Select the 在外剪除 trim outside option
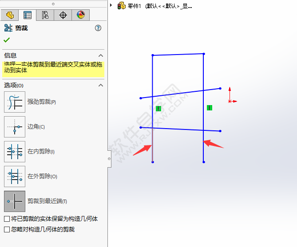Image resolution: width=297 pixels, height=247 pixels. point(15,176)
